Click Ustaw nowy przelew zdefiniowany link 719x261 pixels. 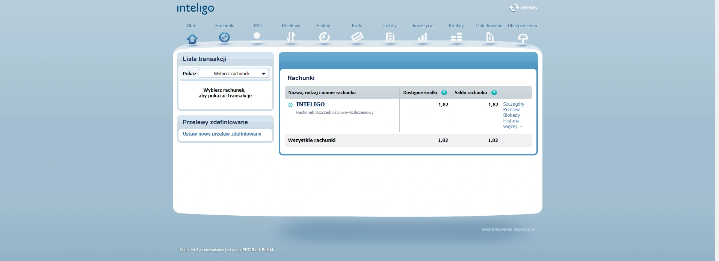tap(222, 134)
